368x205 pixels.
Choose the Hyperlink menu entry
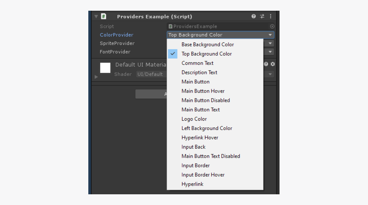coord(192,184)
